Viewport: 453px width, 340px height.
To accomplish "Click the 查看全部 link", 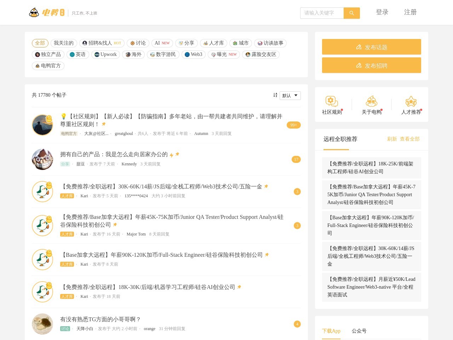I will point(409,139).
